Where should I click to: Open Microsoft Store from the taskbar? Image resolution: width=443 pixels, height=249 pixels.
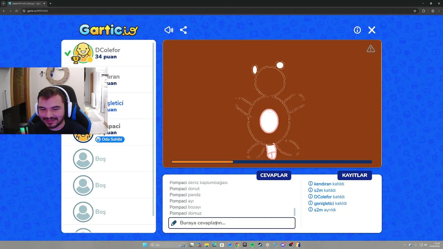click(222, 245)
